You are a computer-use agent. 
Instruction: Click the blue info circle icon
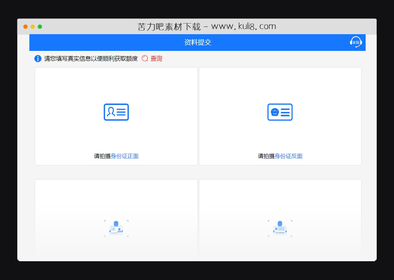[x=37, y=58]
